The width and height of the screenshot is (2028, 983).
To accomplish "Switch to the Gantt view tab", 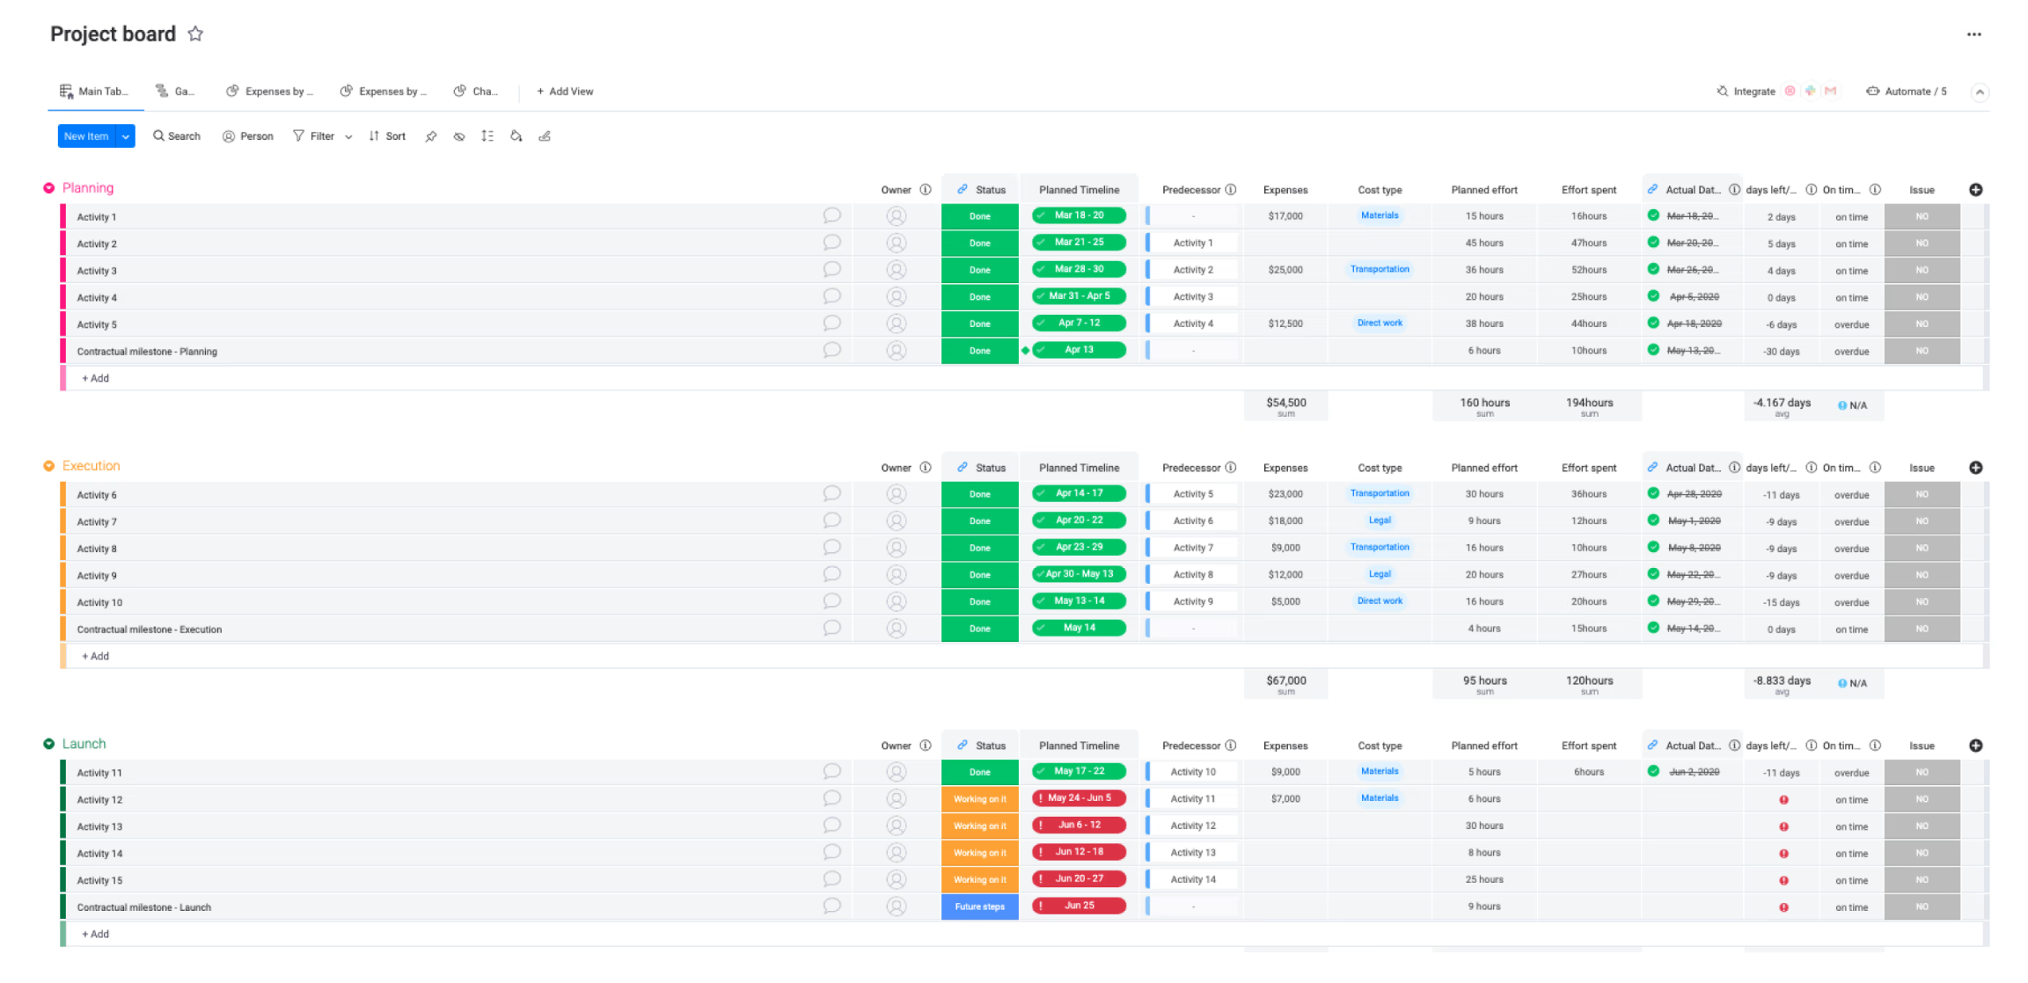I will click(x=175, y=91).
